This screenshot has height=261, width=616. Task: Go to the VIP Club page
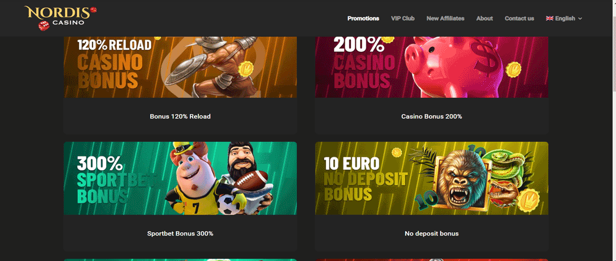403,19
